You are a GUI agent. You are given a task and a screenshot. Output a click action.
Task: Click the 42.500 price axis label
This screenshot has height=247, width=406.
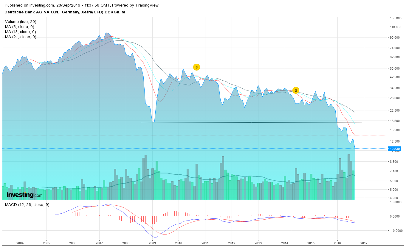click(x=396, y=77)
